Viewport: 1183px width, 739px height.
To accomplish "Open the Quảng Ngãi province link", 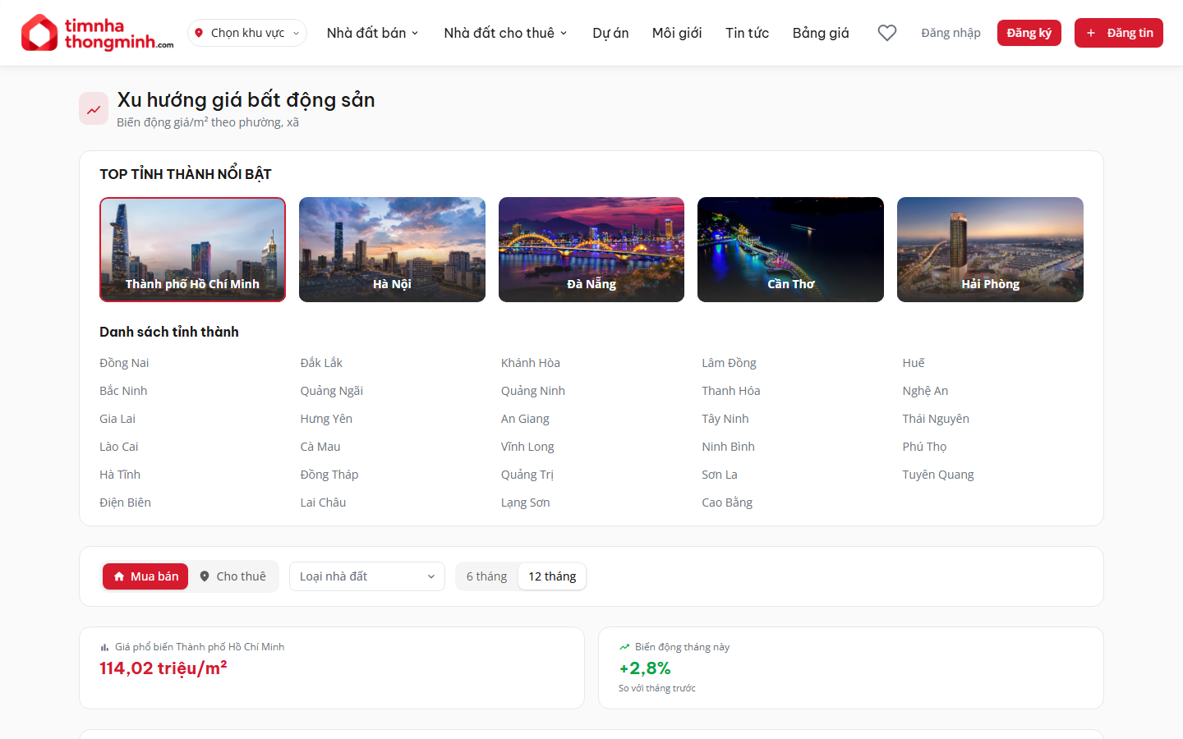I will (332, 391).
